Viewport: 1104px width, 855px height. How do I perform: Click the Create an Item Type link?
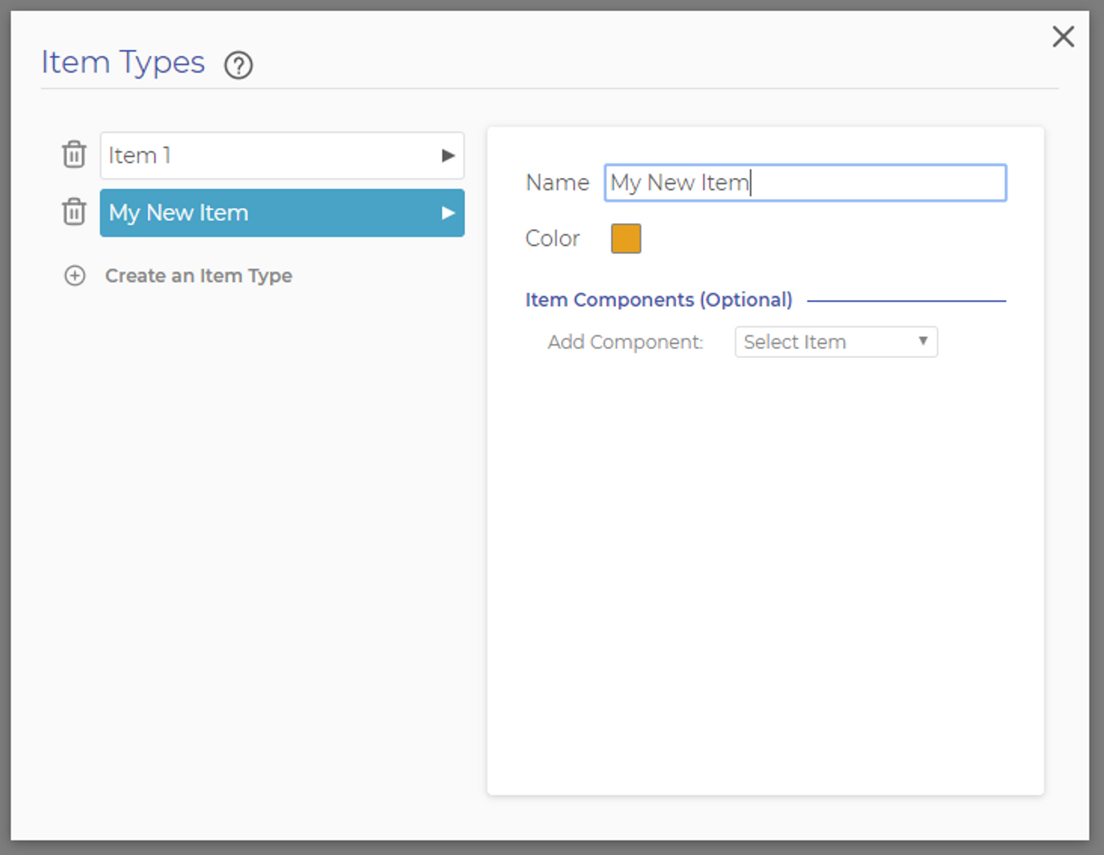pyautogui.click(x=198, y=275)
